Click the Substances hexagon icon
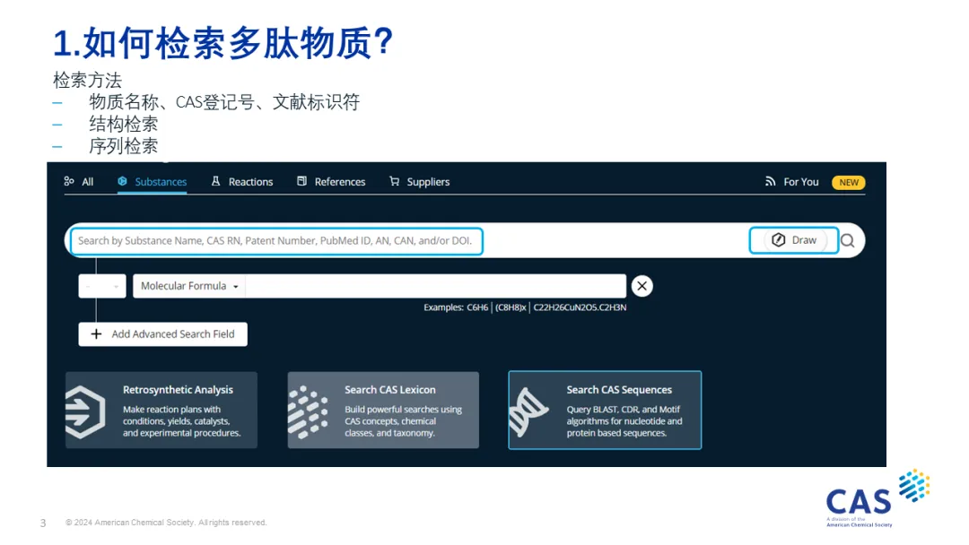The image size is (969, 545). [122, 181]
